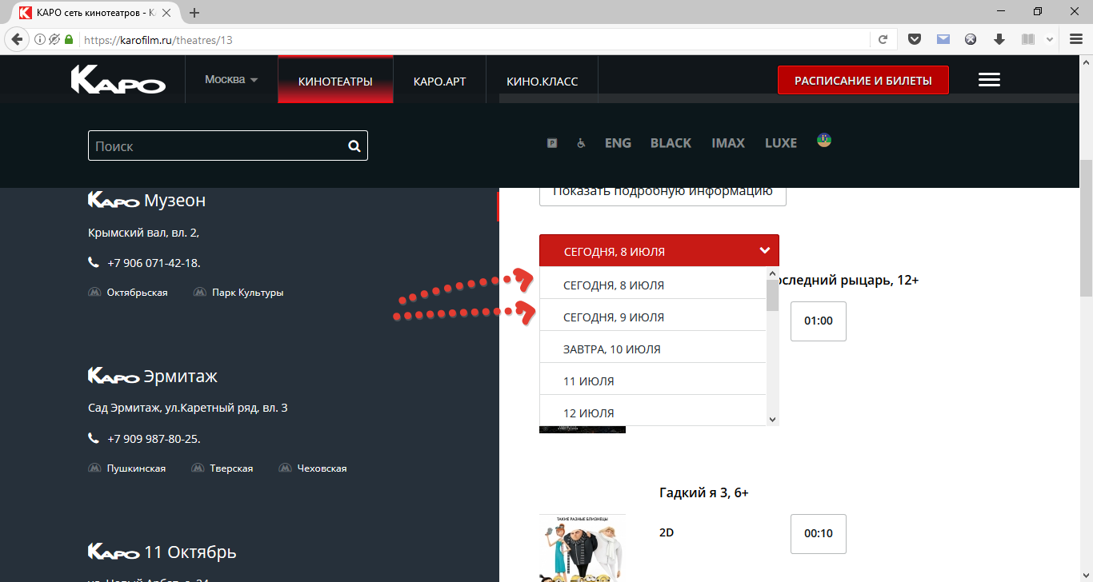Filter theatres by the wheelchair accessibility icon
Viewport: 1093px width, 582px height.
[581, 143]
